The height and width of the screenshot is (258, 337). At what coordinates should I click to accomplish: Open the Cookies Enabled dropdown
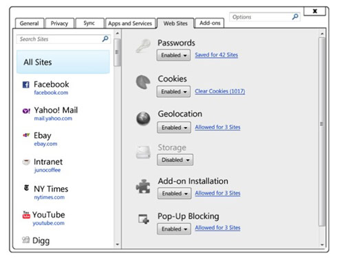[173, 91]
